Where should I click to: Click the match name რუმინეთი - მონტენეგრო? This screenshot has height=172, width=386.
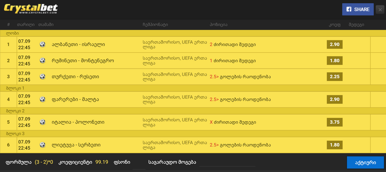[x=83, y=60]
